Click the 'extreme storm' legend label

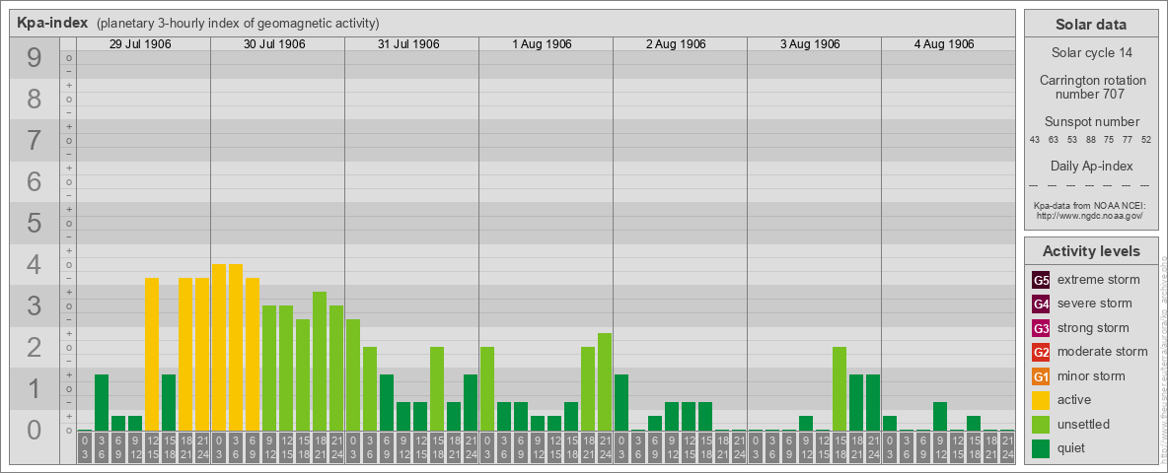coord(1099,280)
